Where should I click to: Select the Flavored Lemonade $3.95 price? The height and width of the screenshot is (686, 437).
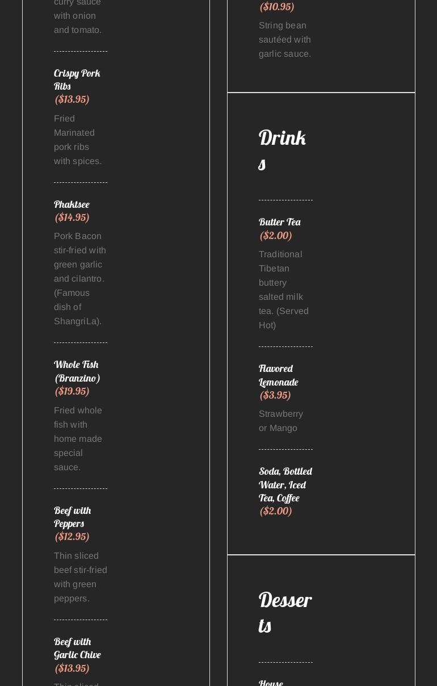click(x=275, y=395)
